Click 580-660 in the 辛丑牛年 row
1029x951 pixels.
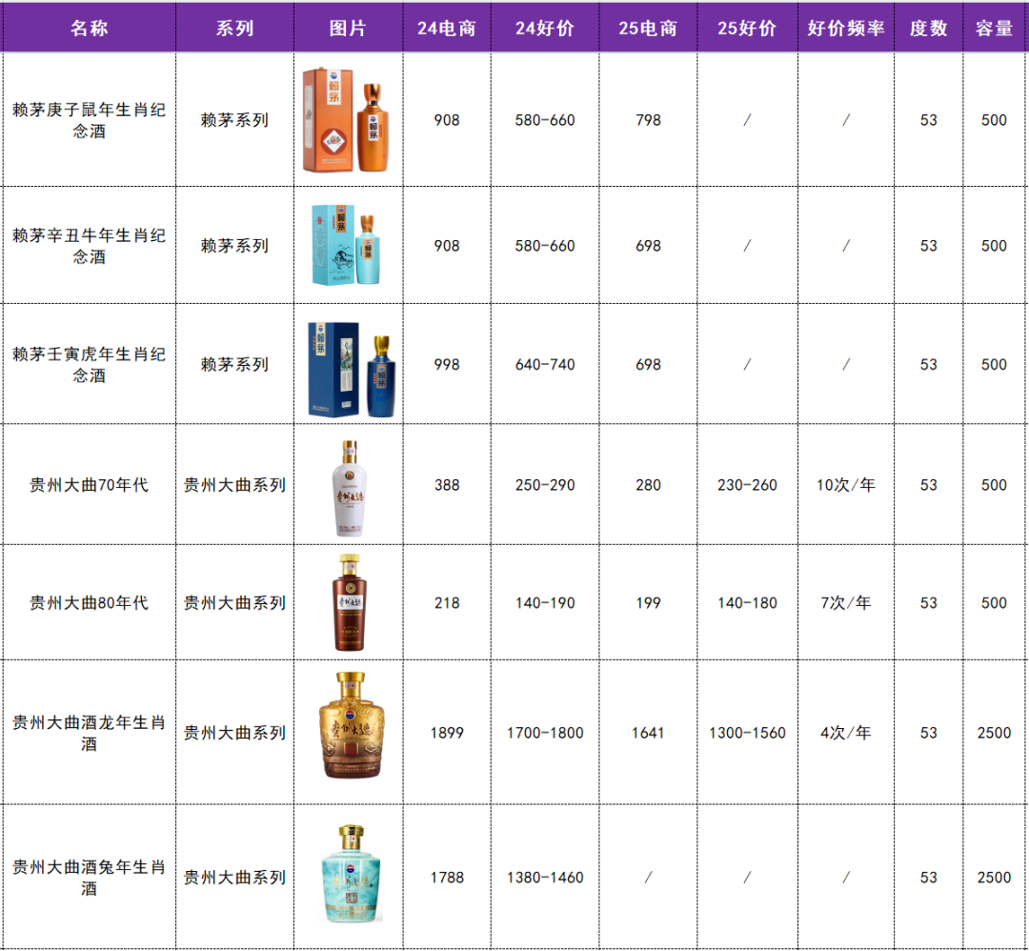545,246
